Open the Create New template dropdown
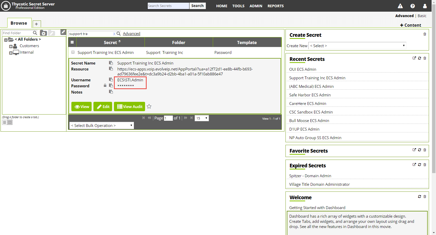The image size is (436, 235). coord(357,46)
